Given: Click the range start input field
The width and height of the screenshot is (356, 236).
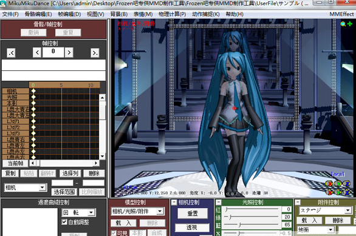Looking at the screenshot, I should point(63,183).
